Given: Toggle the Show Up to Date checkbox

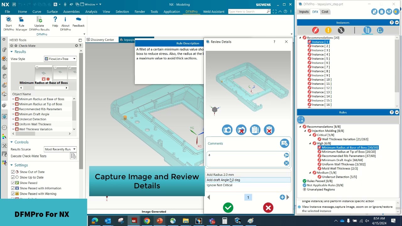Looking at the screenshot, I should pos(13,177).
